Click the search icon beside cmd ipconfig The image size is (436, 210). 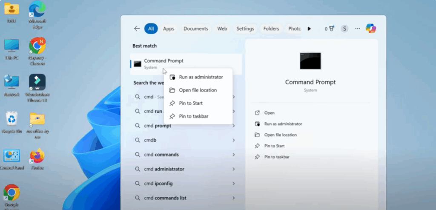(x=138, y=184)
